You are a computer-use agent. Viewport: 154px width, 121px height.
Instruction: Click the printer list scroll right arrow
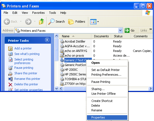[x=150, y=88]
